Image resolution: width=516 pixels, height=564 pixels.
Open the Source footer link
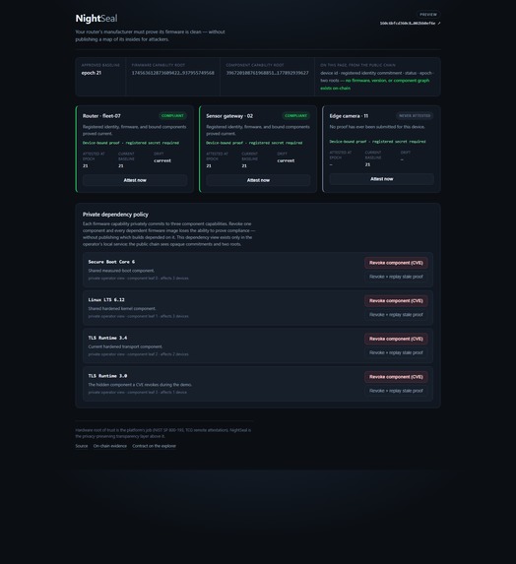82,446
